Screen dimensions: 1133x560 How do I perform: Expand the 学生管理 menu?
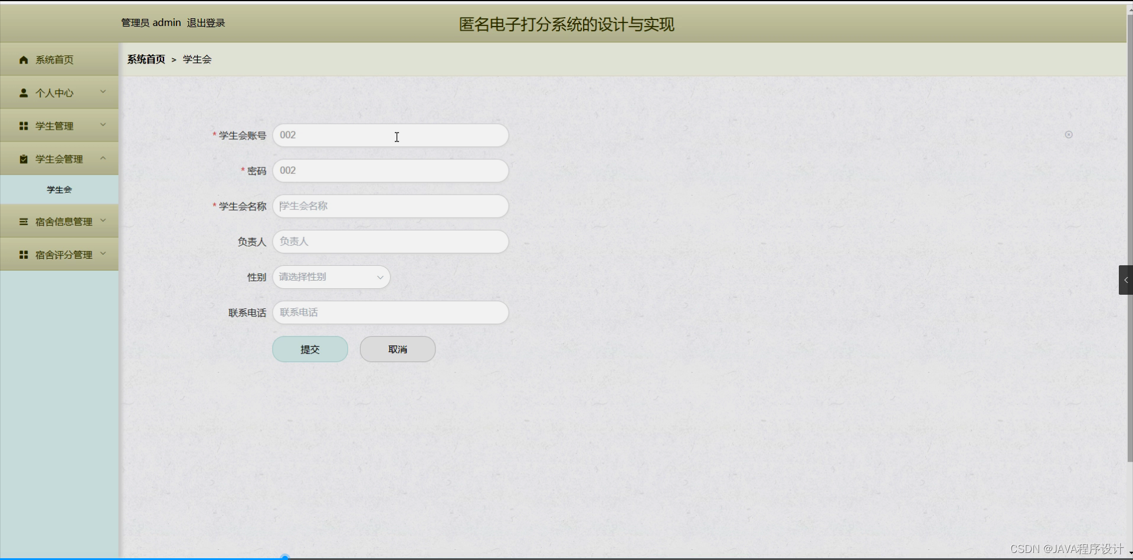pyautogui.click(x=103, y=125)
